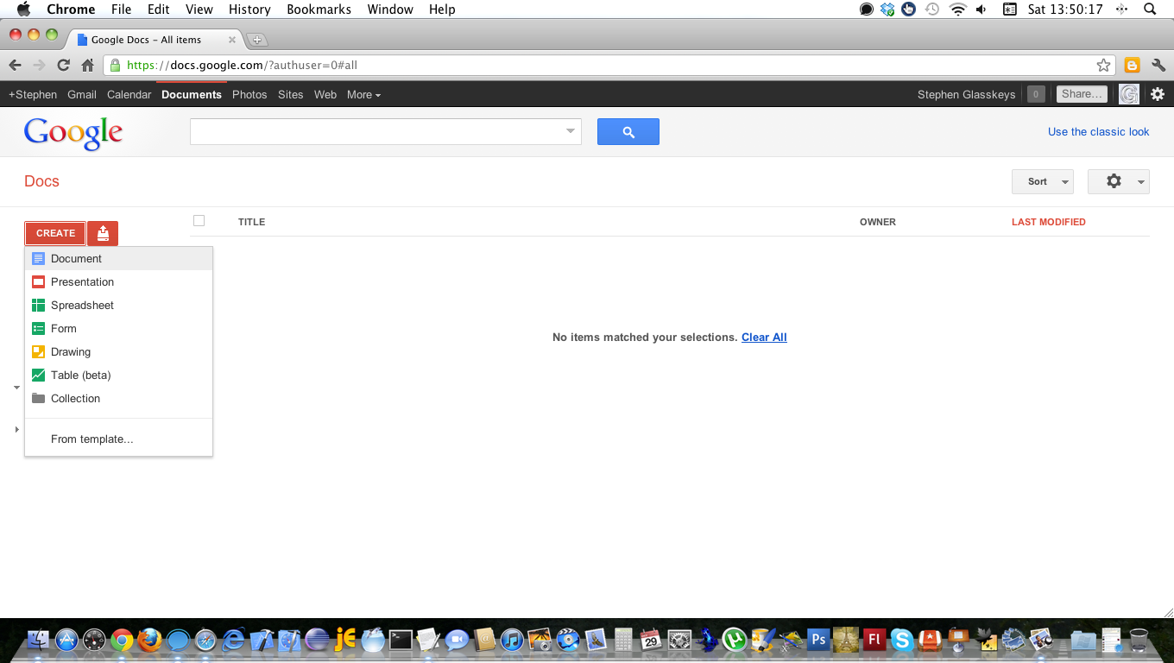Open the gear options icon in header bar
1174x663 pixels.
(x=1158, y=94)
